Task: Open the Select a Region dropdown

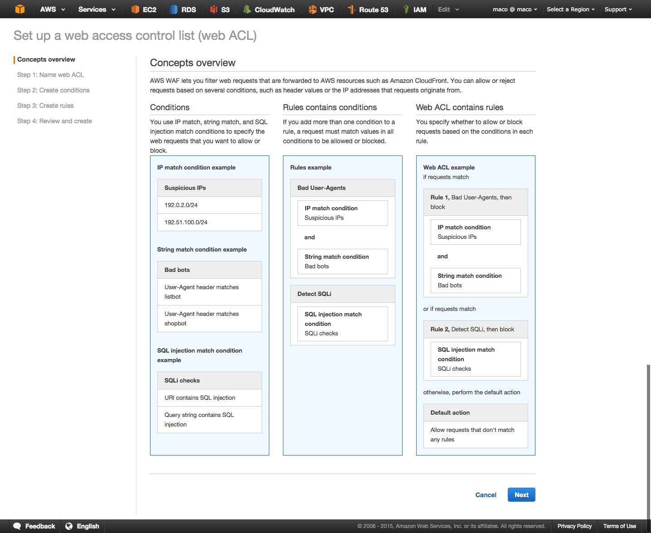Action: click(x=571, y=9)
